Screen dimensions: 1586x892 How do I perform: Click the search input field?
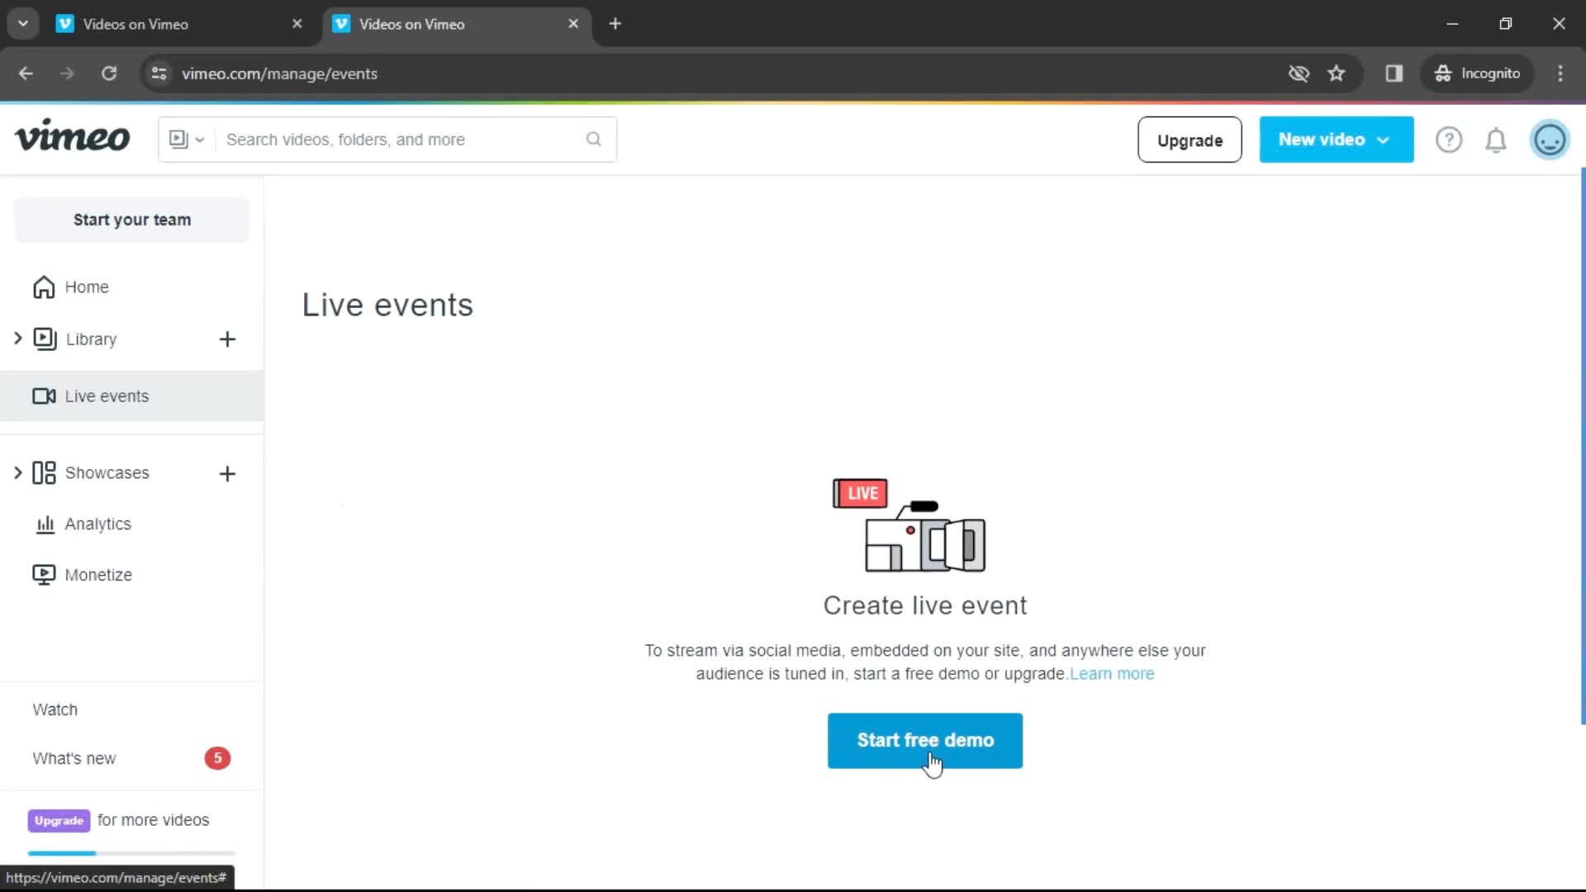(x=403, y=140)
